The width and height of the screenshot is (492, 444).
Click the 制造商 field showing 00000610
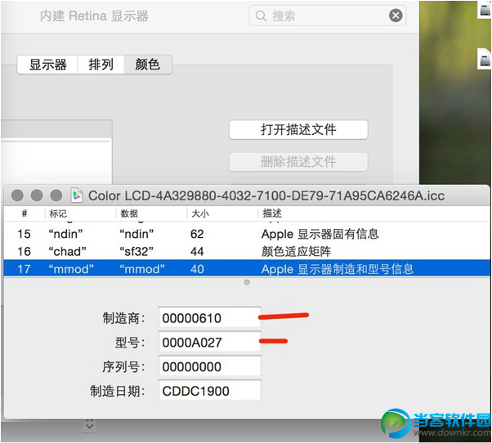209,318
